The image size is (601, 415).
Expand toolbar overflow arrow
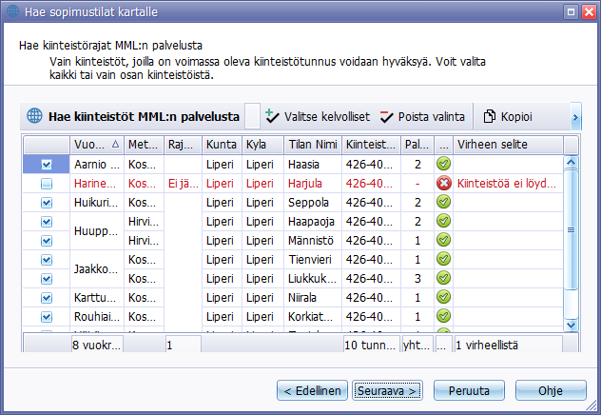575,117
